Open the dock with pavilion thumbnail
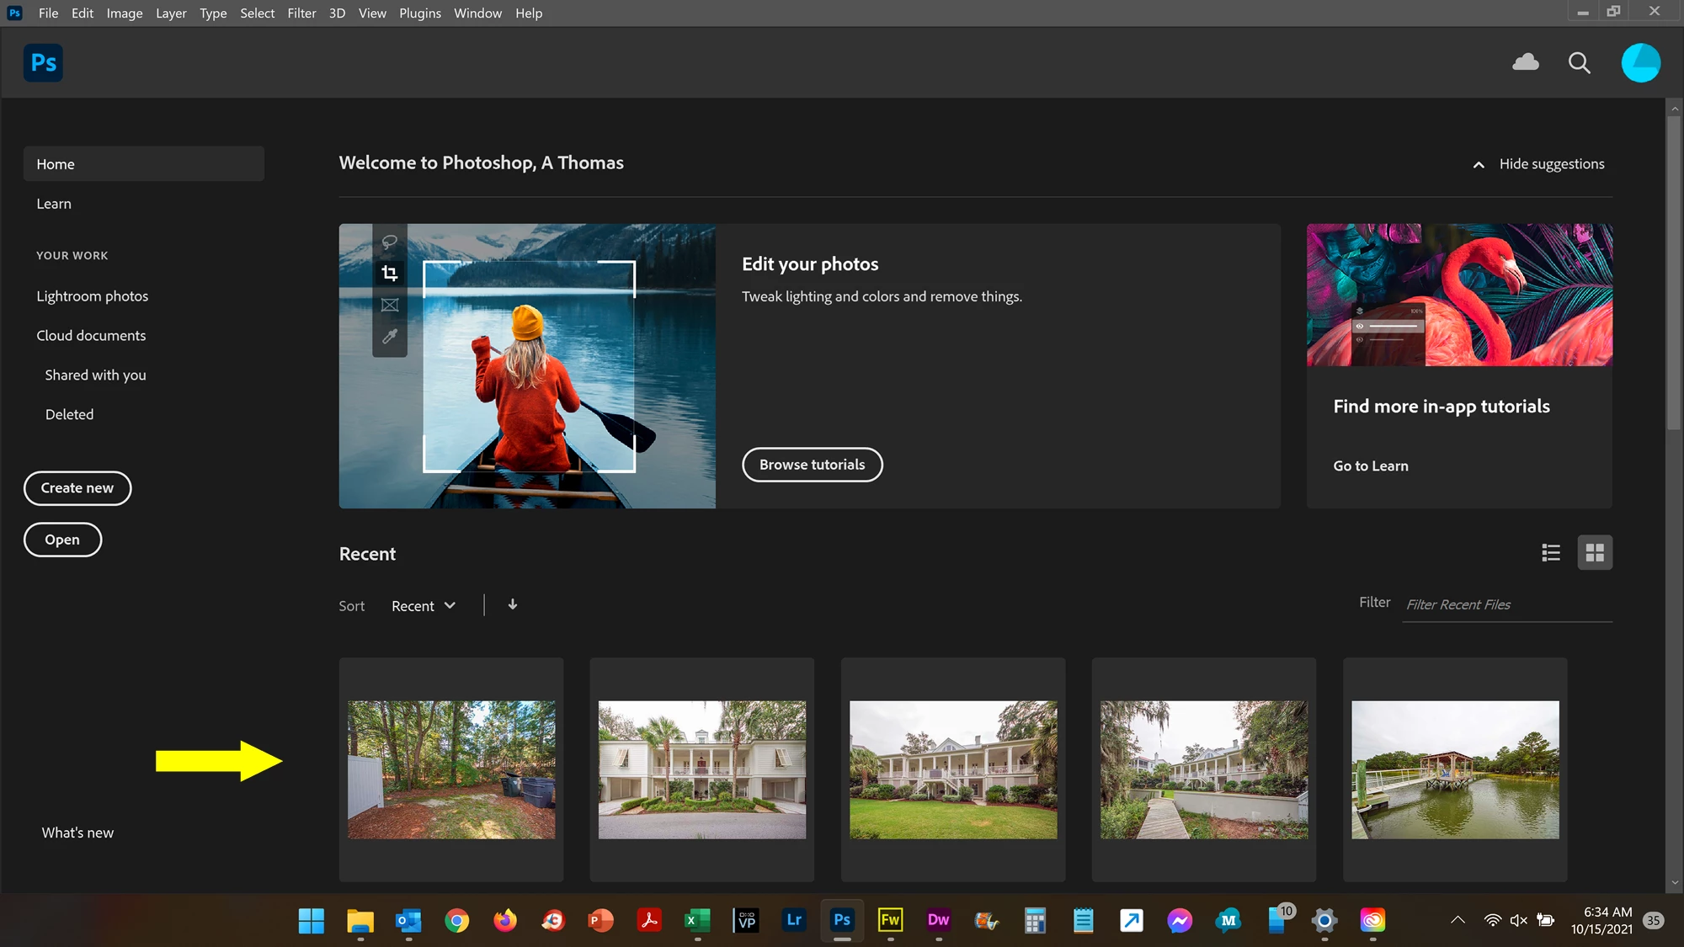This screenshot has height=947, width=1684. pos(1455,769)
